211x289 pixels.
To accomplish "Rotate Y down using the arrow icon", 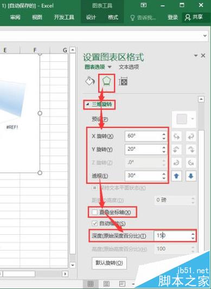I will pyautogui.click(x=191, y=150).
